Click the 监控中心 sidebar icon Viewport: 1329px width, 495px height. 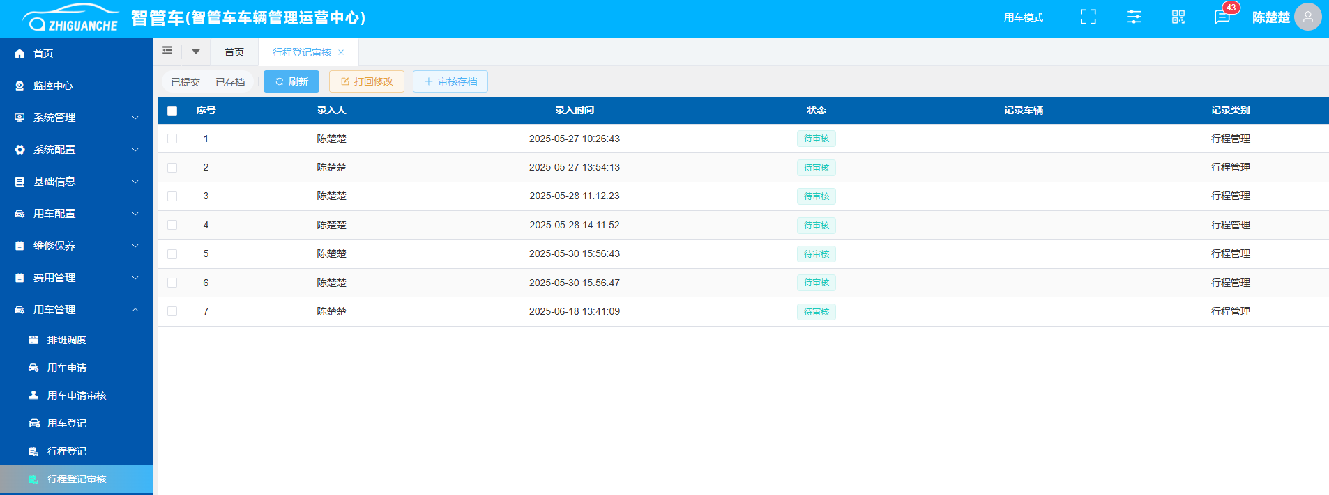click(x=20, y=86)
